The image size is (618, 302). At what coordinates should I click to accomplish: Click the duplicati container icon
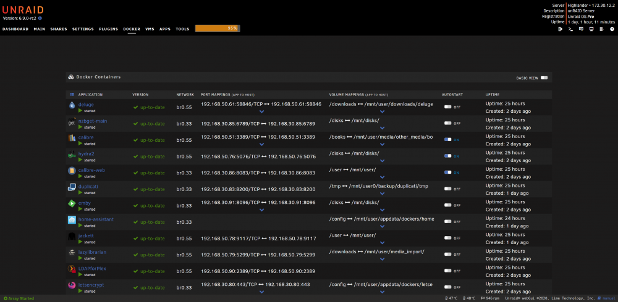(x=72, y=187)
